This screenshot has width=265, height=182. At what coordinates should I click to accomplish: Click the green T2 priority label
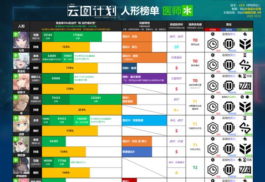[x=195, y=167]
